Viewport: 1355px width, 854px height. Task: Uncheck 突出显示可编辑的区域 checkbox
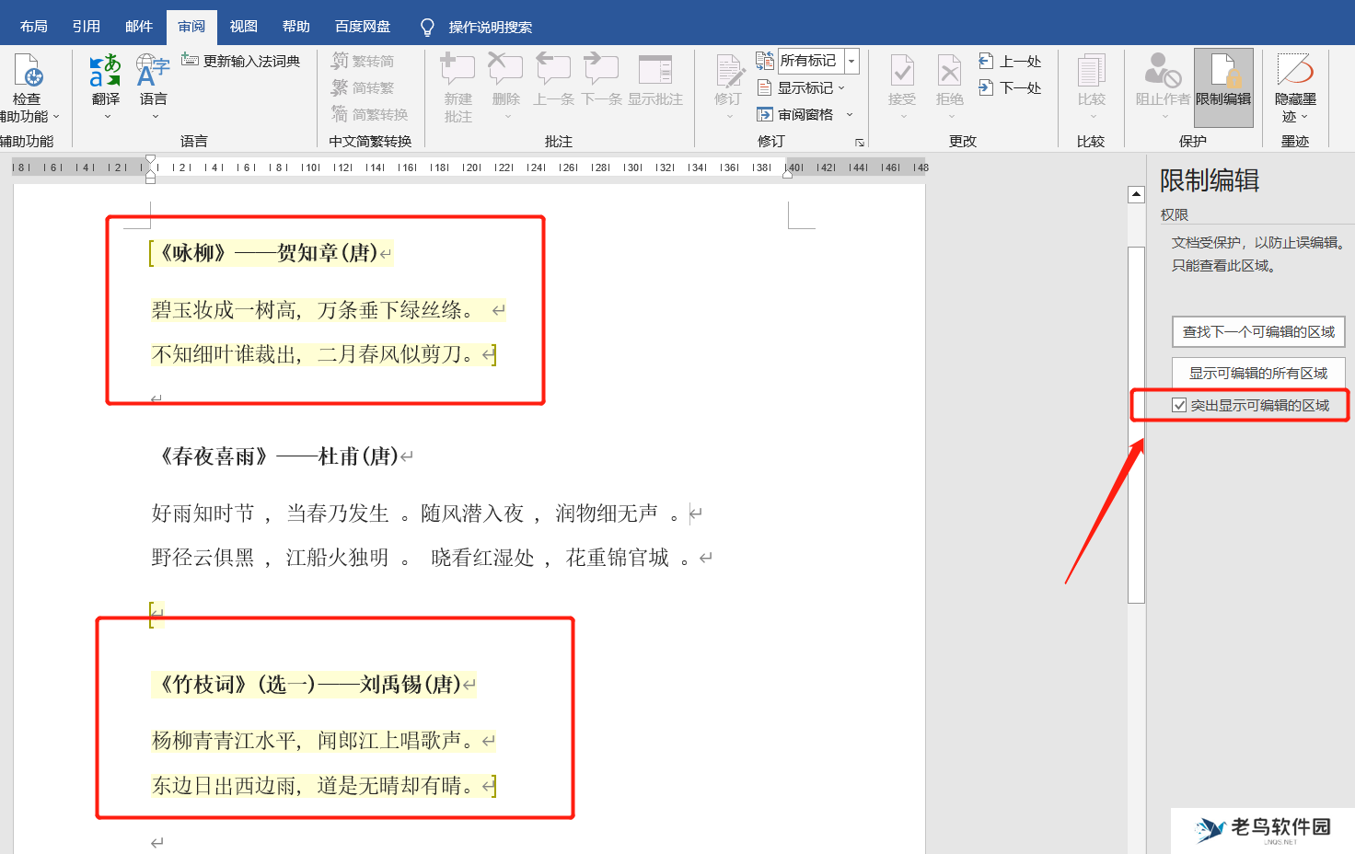1180,405
